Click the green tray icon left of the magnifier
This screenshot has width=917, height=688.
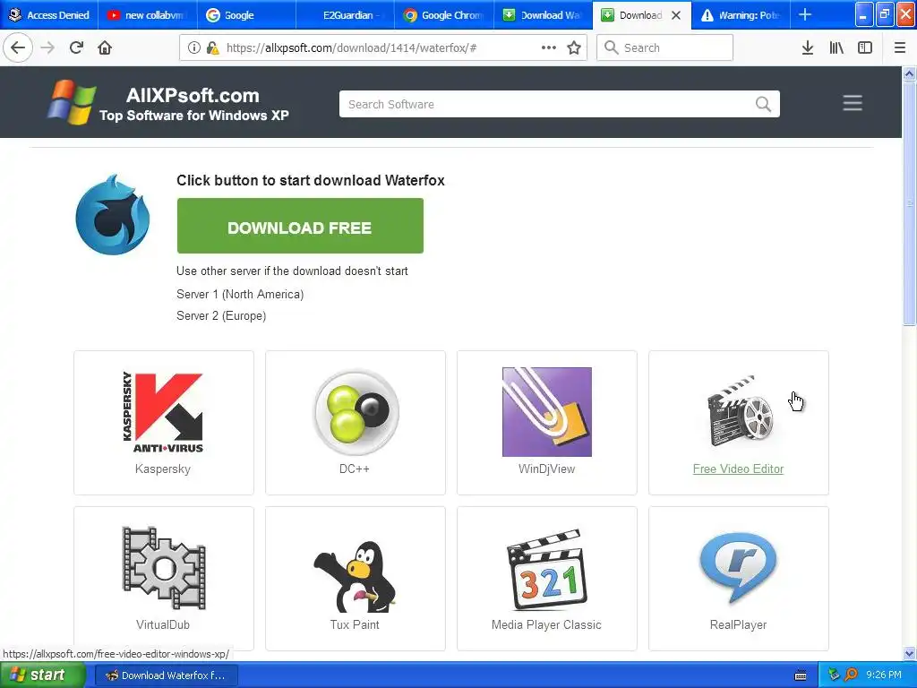(834, 675)
